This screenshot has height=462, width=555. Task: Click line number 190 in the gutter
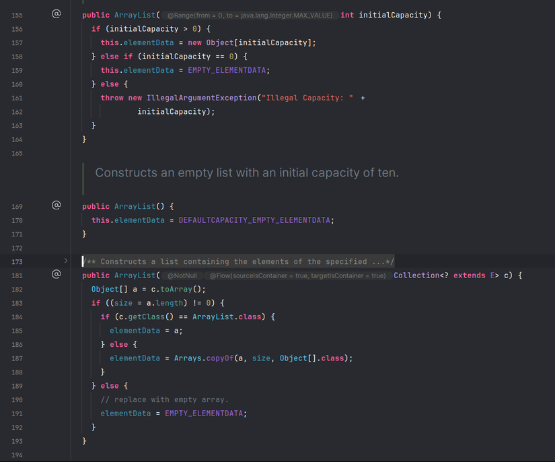tap(16, 399)
